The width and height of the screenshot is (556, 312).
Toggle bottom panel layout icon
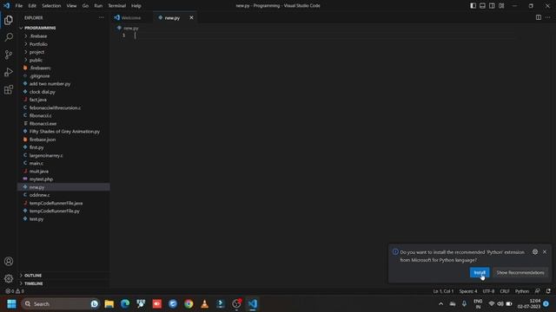tap(483, 6)
